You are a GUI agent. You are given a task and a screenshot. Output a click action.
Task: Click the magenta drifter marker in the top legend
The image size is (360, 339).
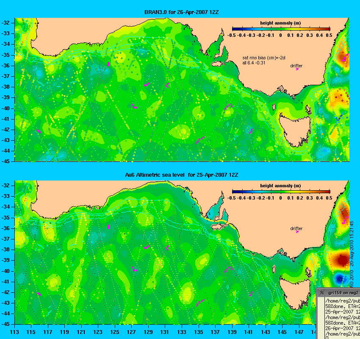[x=297, y=69]
